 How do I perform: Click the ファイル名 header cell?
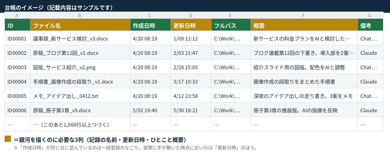coord(80,26)
